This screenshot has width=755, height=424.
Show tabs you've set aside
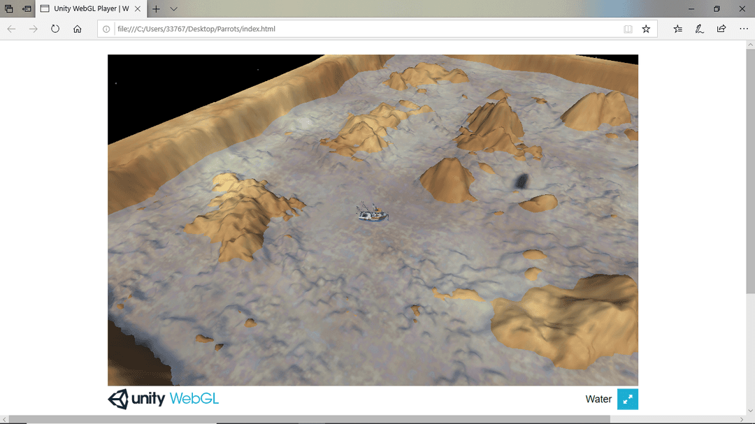(9, 9)
